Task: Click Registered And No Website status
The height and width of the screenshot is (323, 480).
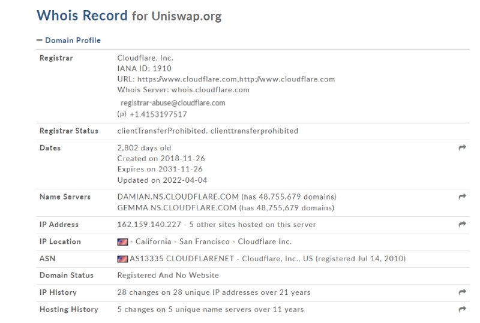Action: click(x=168, y=275)
